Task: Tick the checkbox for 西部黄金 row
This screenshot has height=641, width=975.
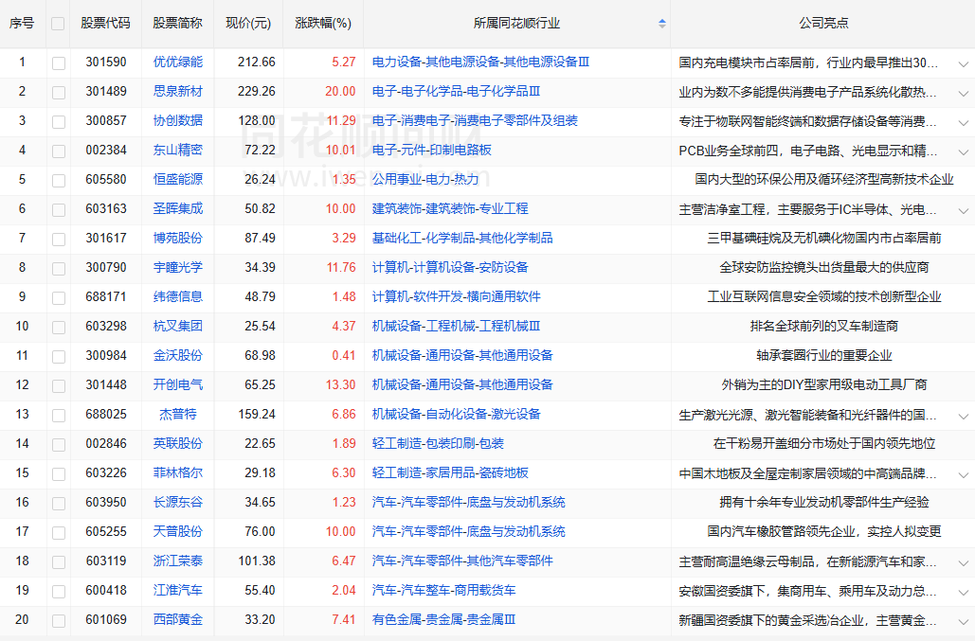Action: click(59, 620)
